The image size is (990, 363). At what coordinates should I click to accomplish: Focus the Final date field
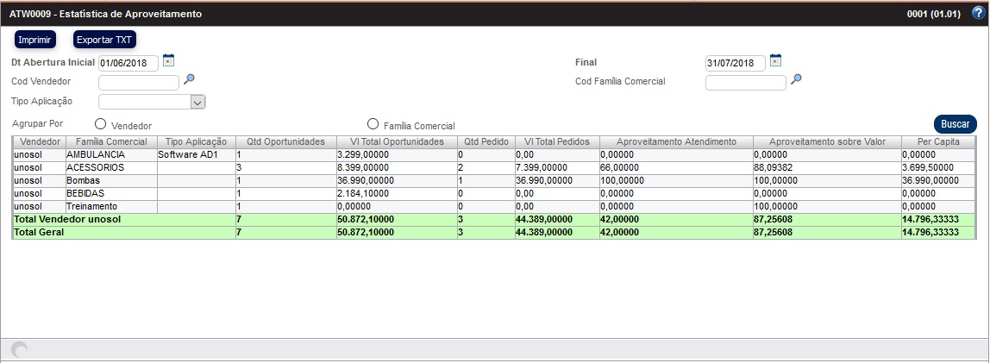(x=735, y=63)
